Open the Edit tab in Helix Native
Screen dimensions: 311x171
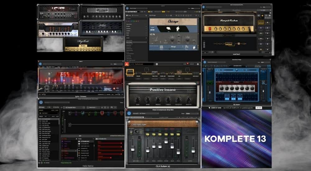pos(80,136)
